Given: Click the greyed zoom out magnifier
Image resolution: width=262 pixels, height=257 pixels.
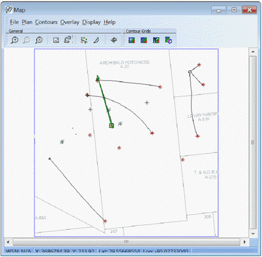Looking at the screenshot, I should [27, 40].
